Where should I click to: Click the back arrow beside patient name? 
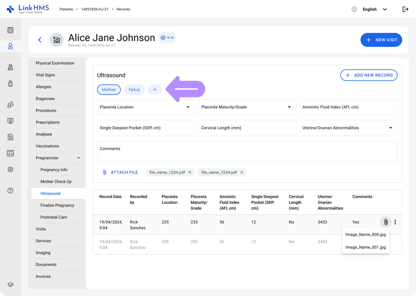[x=40, y=40]
